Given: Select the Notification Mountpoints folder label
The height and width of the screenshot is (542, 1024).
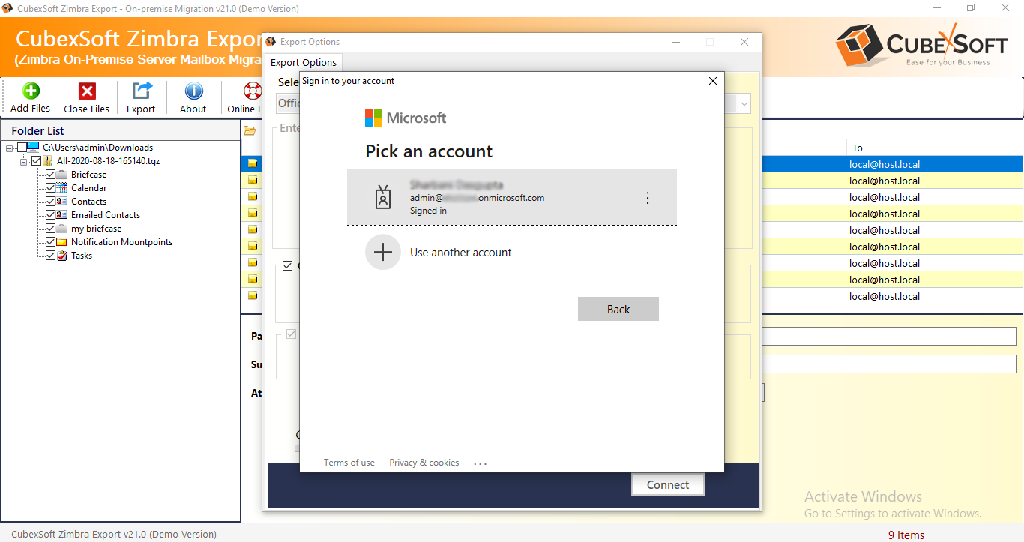Looking at the screenshot, I should tap(122, 242).
